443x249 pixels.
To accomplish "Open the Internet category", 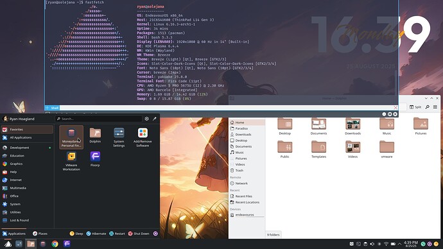I will 27,180.
